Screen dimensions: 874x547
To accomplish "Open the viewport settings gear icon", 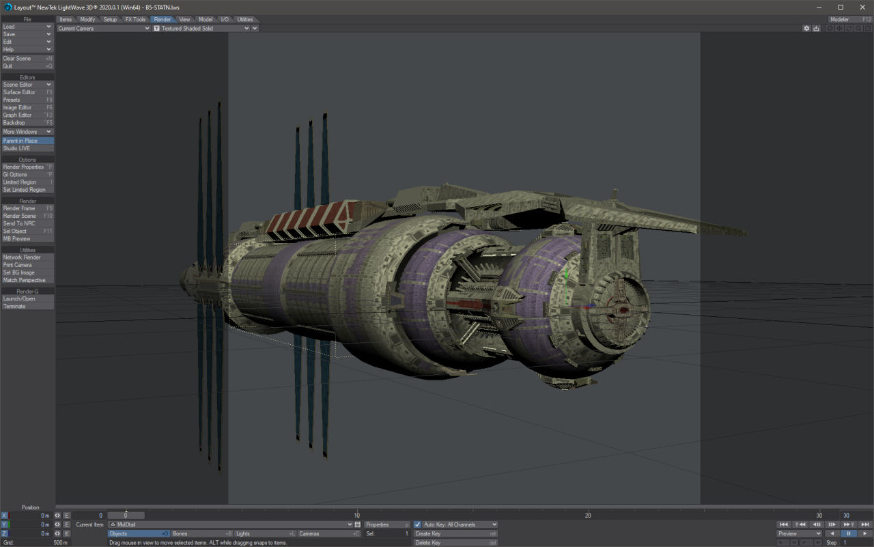I will pyautogui.click(x=806, y=28).
